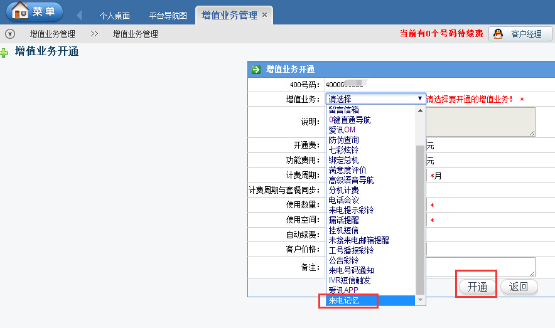Close the 增值业务管理 tab
Screen dimensions: 555x328
point(264,15)
